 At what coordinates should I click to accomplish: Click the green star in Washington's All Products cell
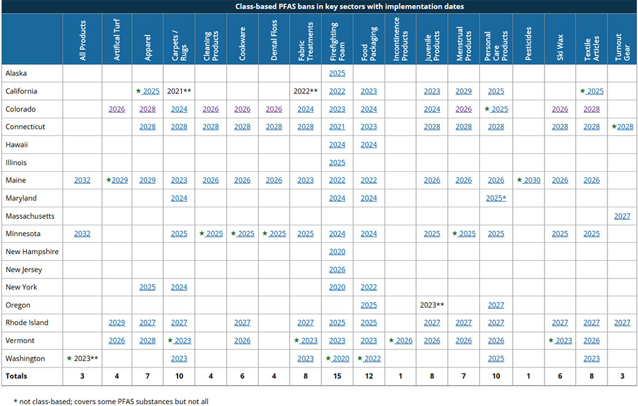(x=70, y=358)
